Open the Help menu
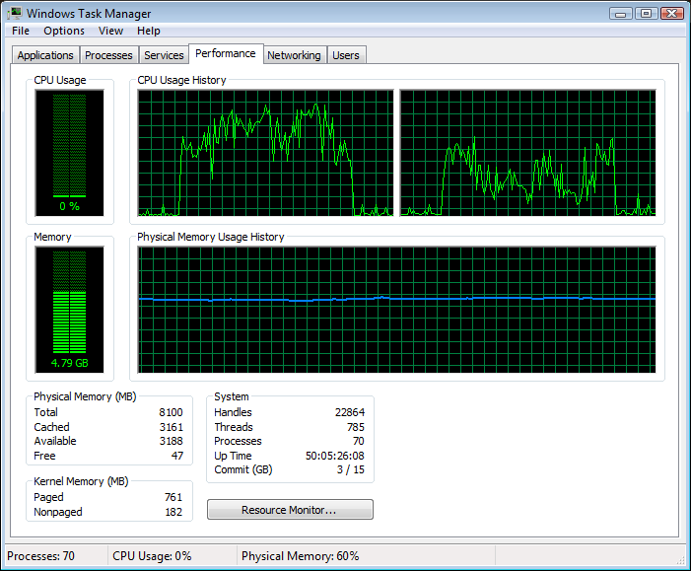 coord(149,31)
